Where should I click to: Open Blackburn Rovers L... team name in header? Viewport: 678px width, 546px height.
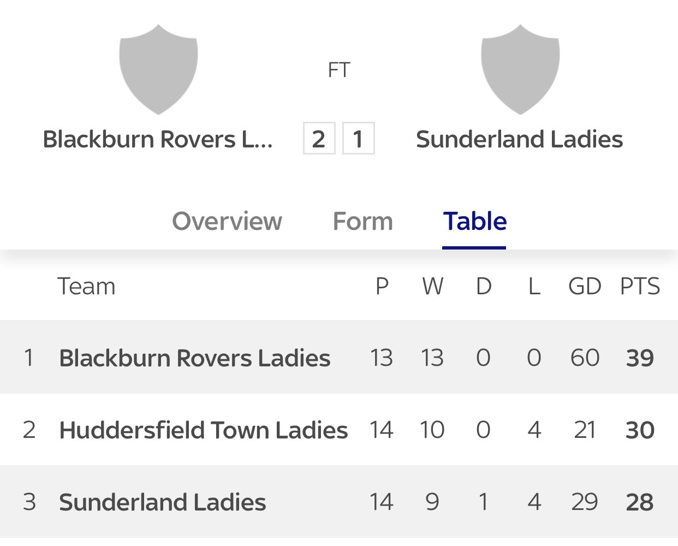pos(158,139)
